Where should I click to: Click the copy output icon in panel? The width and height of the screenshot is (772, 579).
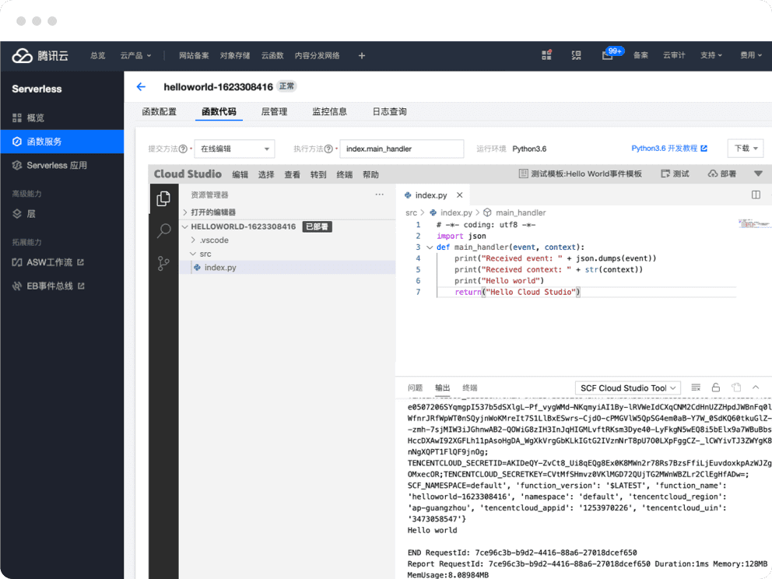[x=736, y=388]
